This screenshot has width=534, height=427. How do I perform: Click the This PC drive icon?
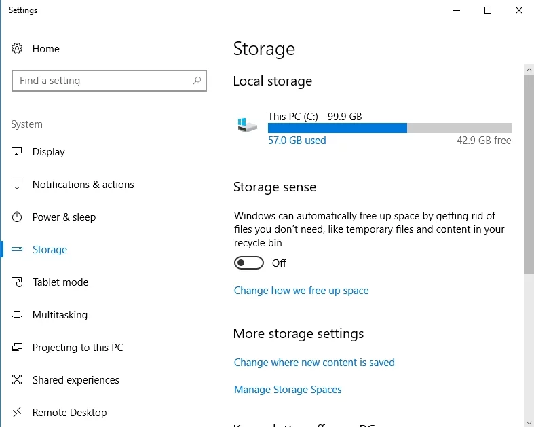(x=247, y=126)
